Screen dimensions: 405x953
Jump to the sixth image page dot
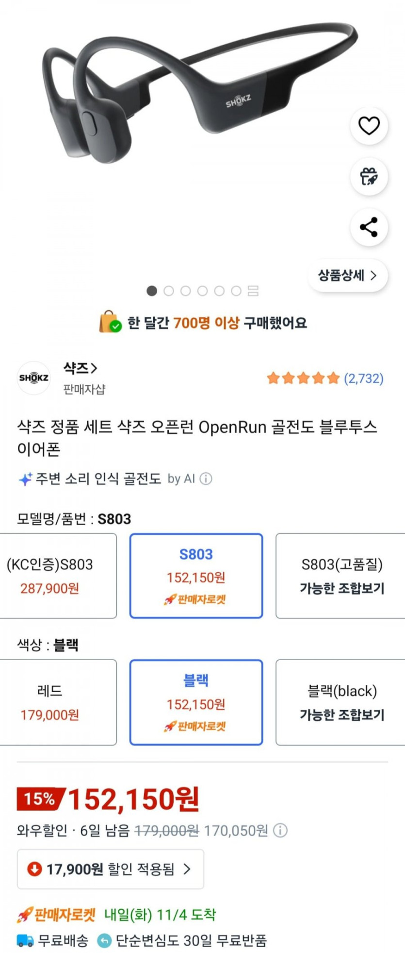coord(236,291)
